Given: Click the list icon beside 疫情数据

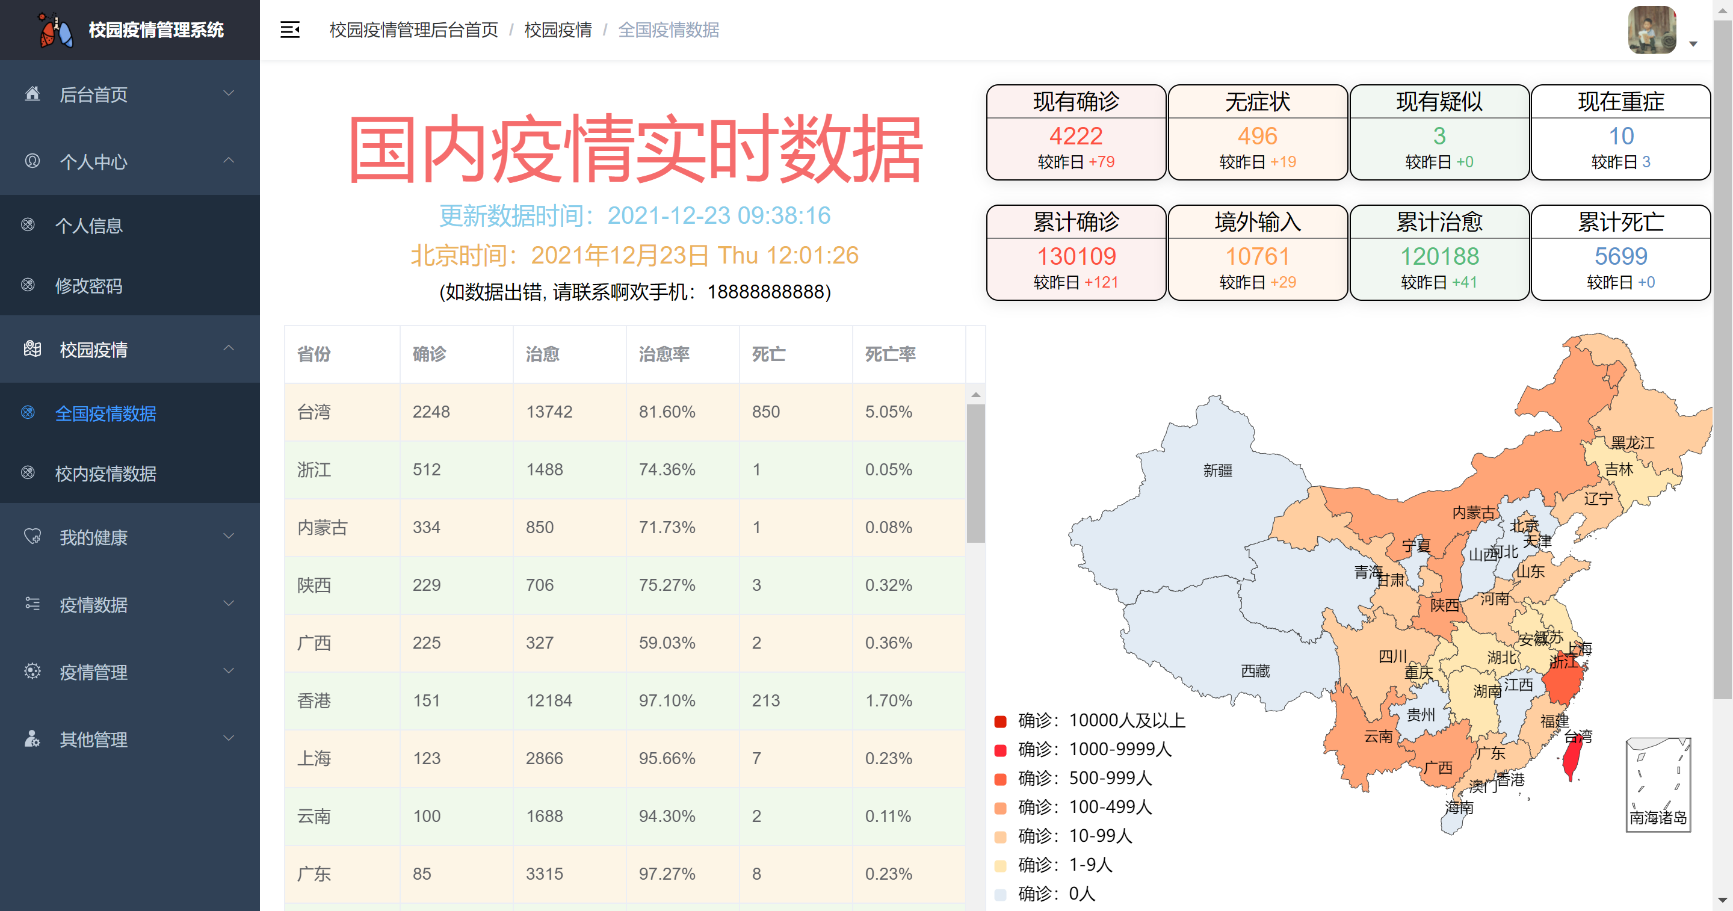Looking at the screenshot, I should tap(32, 604).
